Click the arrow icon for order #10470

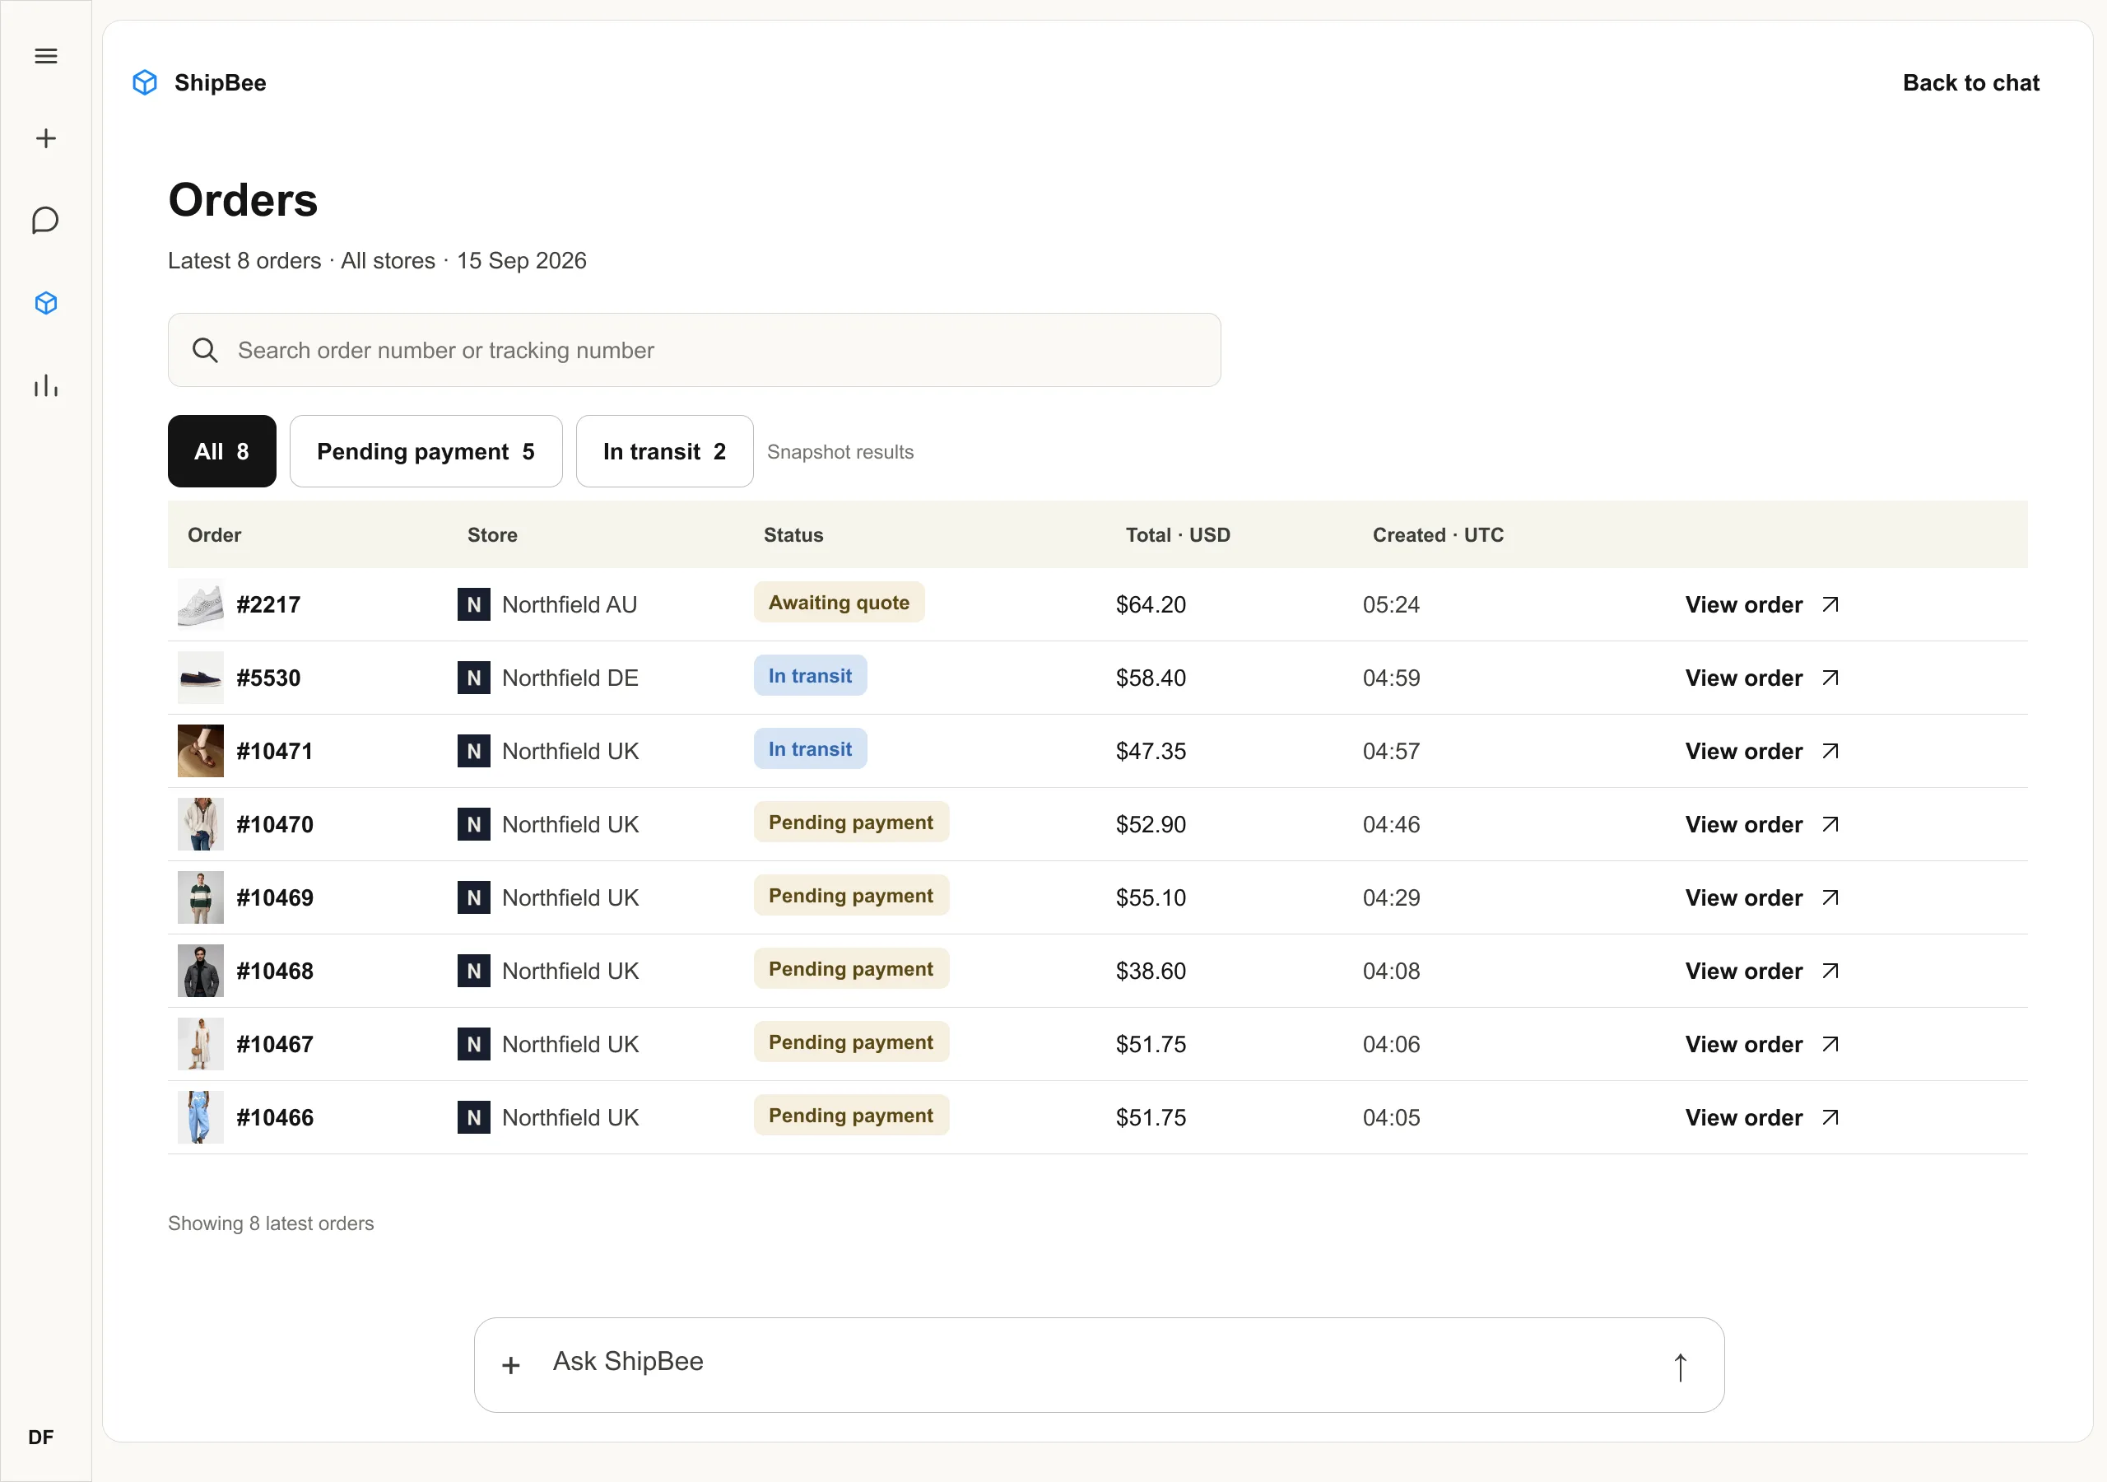(1830, 824)
